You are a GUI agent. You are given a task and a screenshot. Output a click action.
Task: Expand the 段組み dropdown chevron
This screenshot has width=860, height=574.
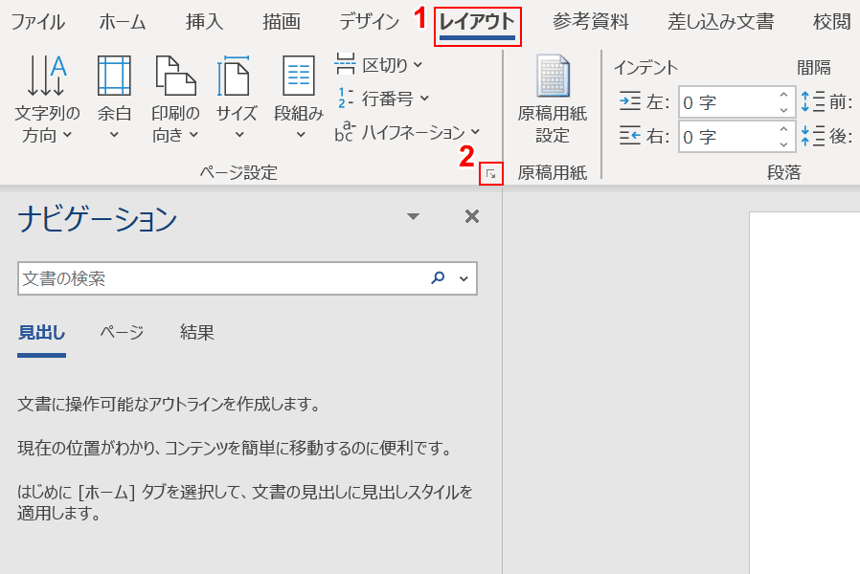[301, 134]
